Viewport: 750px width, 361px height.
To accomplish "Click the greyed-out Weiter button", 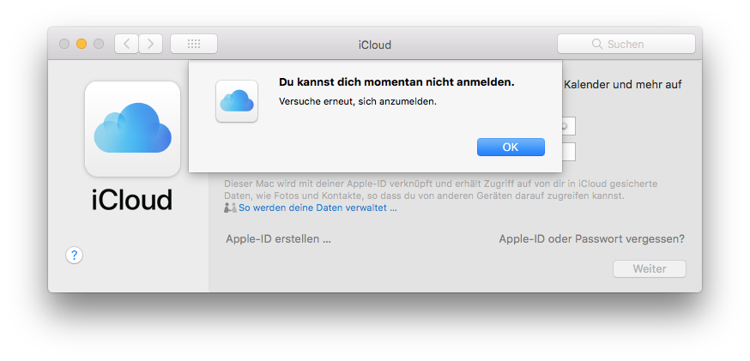I will pos(649,268).
